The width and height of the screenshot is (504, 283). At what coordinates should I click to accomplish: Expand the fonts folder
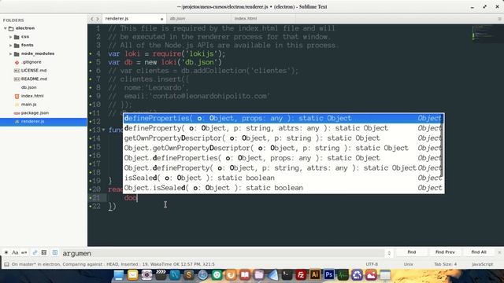pos(10,46)
